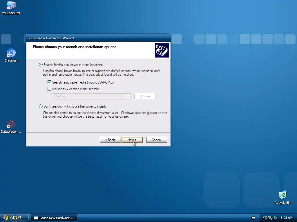Viewport: 297px width, 222px height.
Task: Select Search for the best driver radio
Action: point(41,65)
